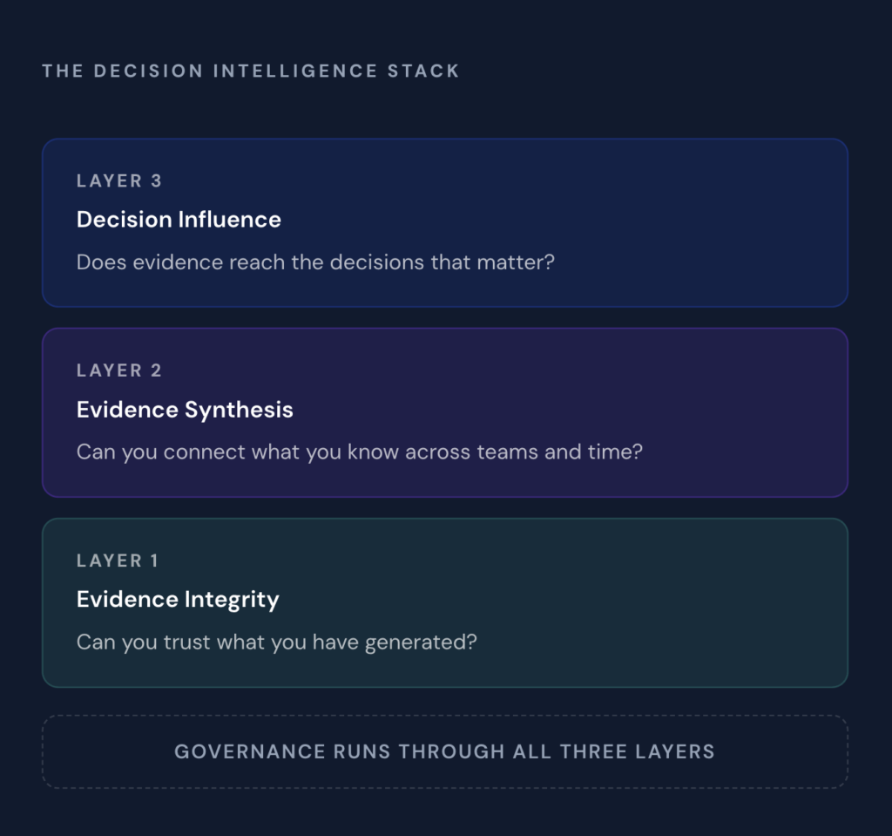Click "Can you trust what you have generated?"
The height and width of the screenshot is (836, 892).
point(277,642)
